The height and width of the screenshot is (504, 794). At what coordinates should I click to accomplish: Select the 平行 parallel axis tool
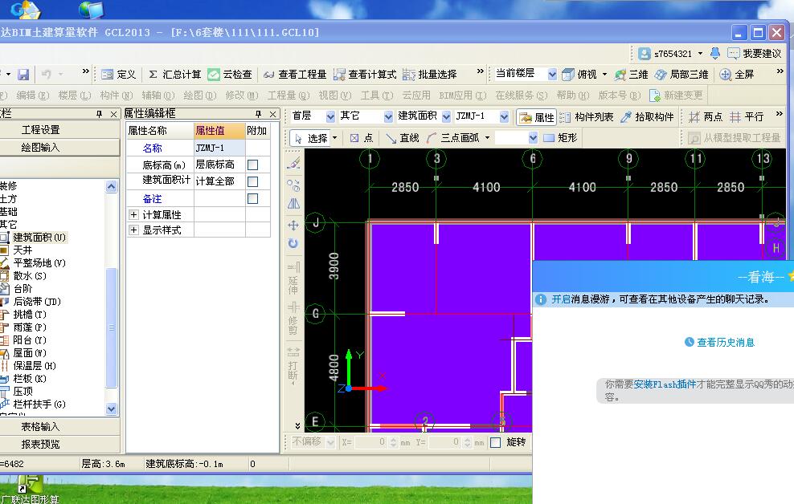click(747, 117)
